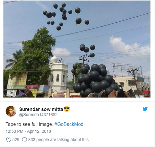Open the Surendar sow mitta profile avatar
The width and height of the screenshot is (155, 147).
pyautogui.click(x=11, y=111)
